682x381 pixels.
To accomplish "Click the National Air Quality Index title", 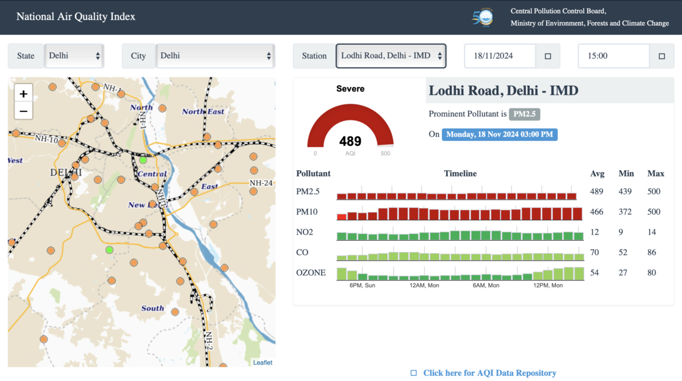I will [x=76, y=16].
